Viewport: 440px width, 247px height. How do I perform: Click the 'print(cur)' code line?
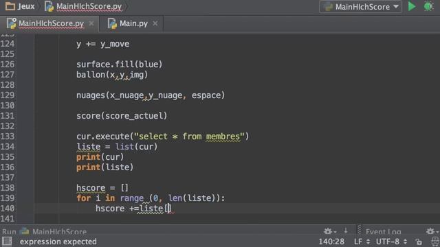100,157
